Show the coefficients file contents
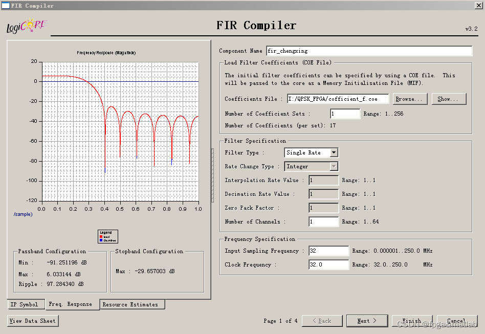This screenshot has height=334, width=485. 449,99
